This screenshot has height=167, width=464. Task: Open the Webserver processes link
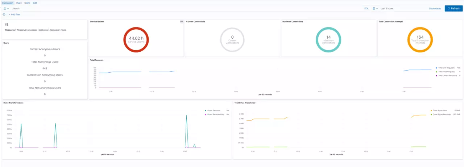[27, 30]
